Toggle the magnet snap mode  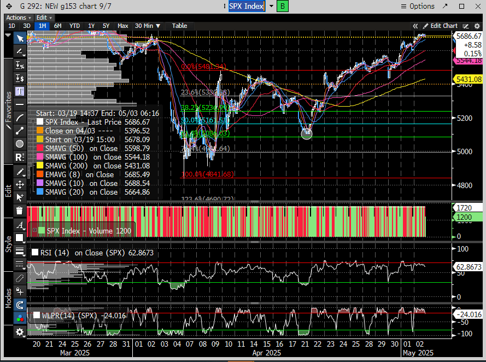pyautogui.click(x=20, y=305)
